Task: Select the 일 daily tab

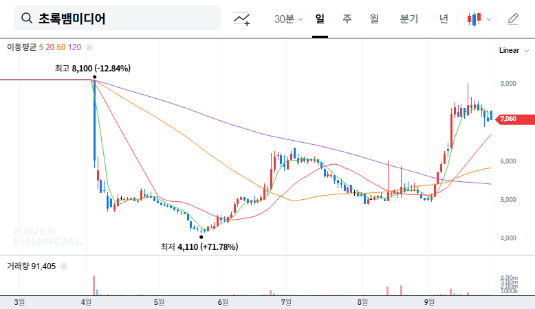Action: point(320,19)
